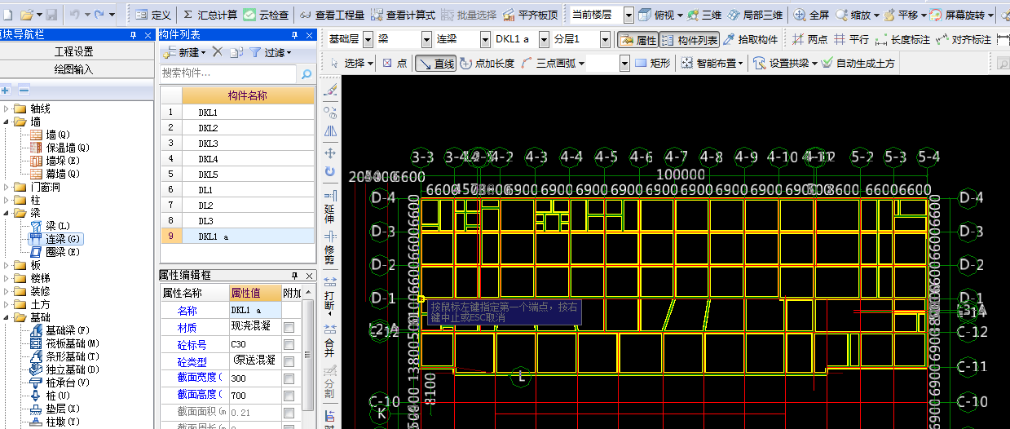
Task: Select the 点 point draw tool
Action: pyautogui.click(x=395, y=63)
